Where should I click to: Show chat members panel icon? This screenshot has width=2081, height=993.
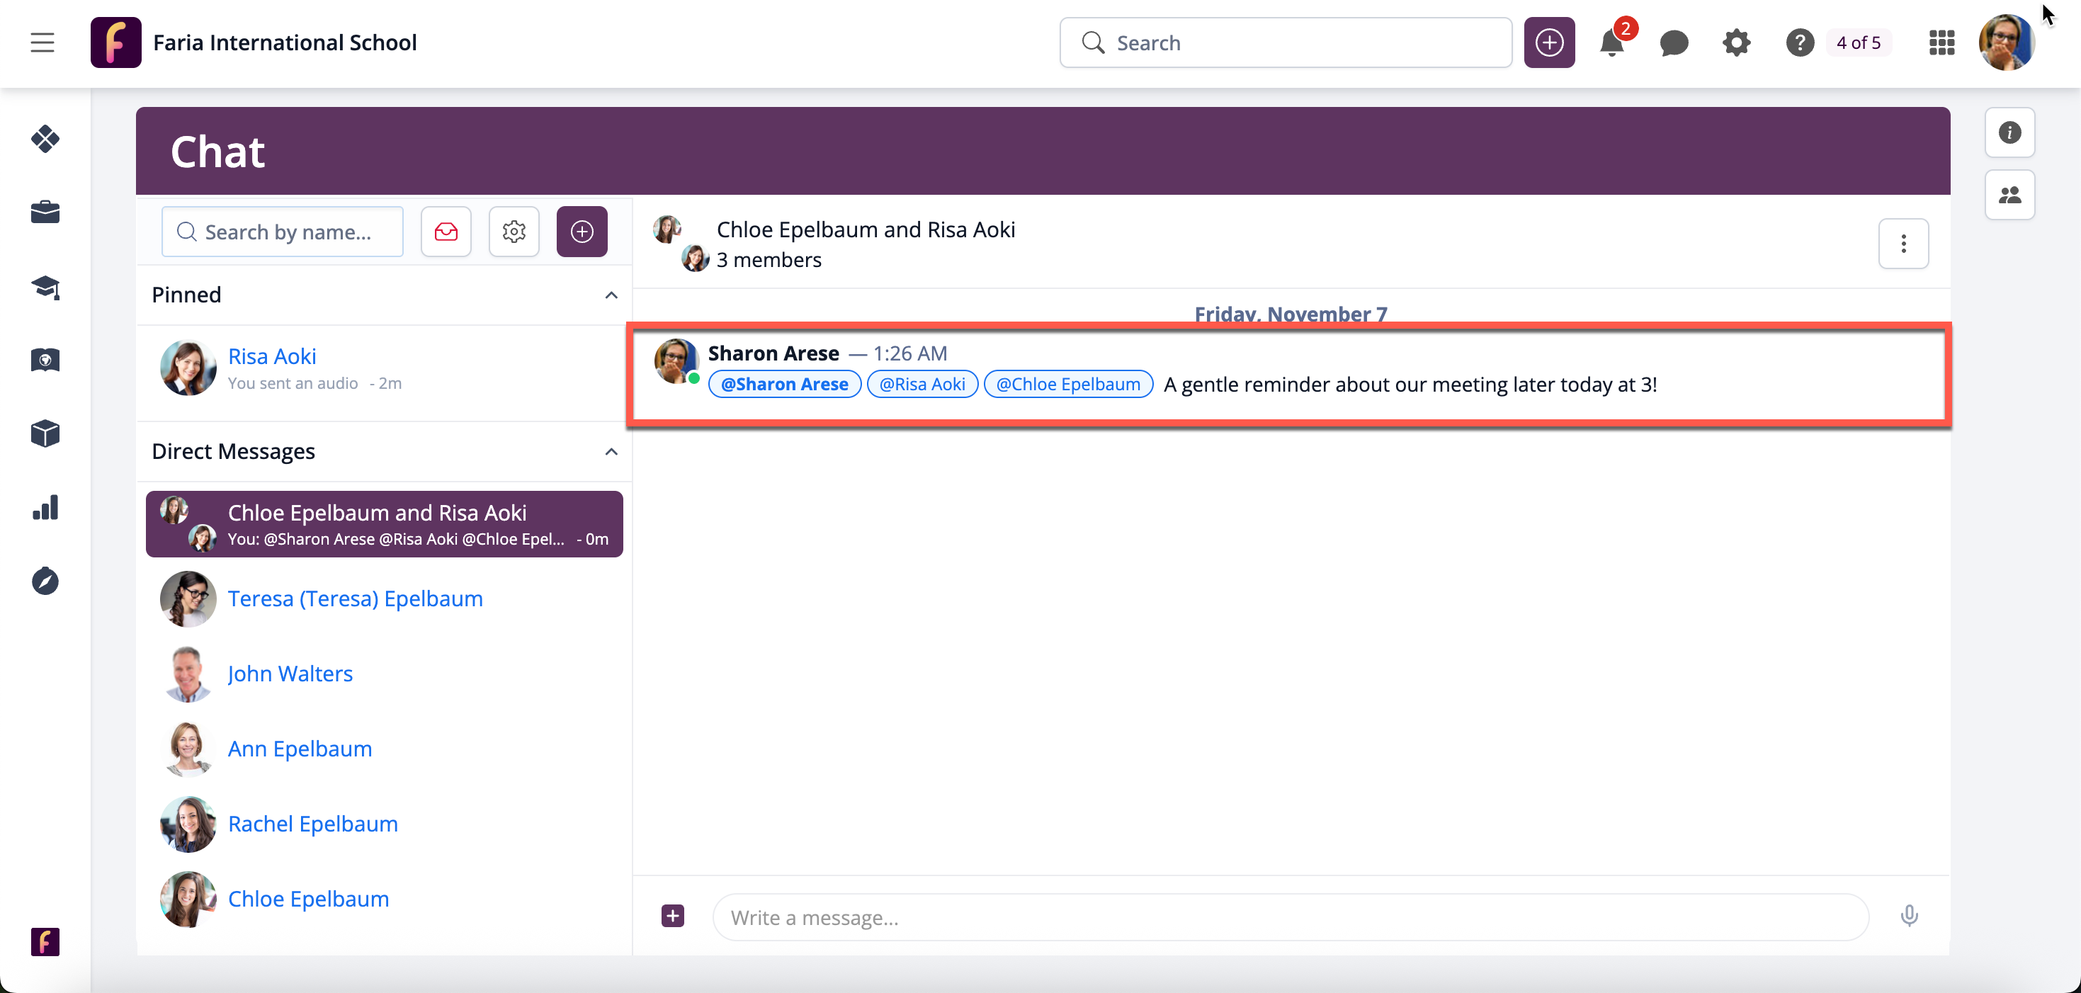(2009, 195)
